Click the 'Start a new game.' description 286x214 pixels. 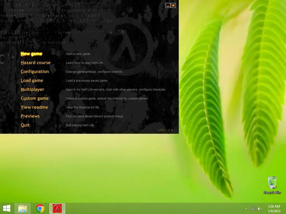[78, 54]
